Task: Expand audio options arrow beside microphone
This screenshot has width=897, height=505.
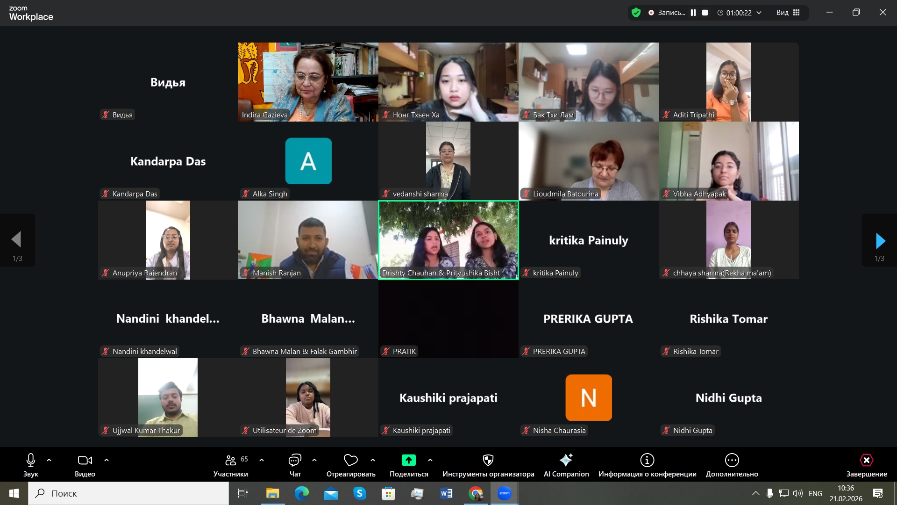Action: tap(49, 460)
